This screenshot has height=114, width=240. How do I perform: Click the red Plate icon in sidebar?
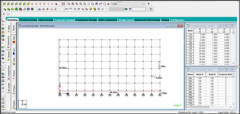14,42
